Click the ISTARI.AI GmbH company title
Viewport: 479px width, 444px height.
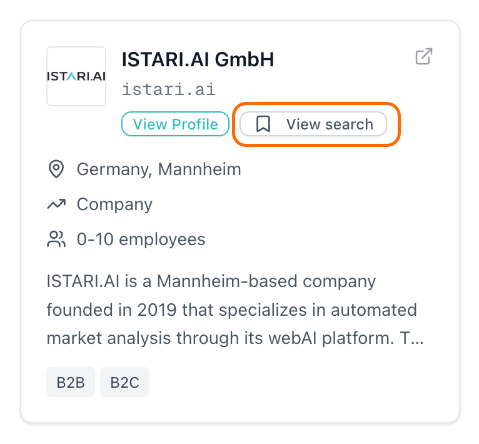[198, 59]
